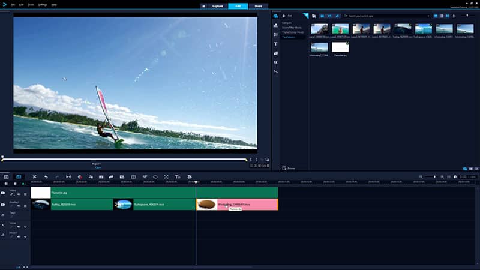Click the slip/stretch tool icon
Screen dimensions: 480x270
tap(68, 177)
